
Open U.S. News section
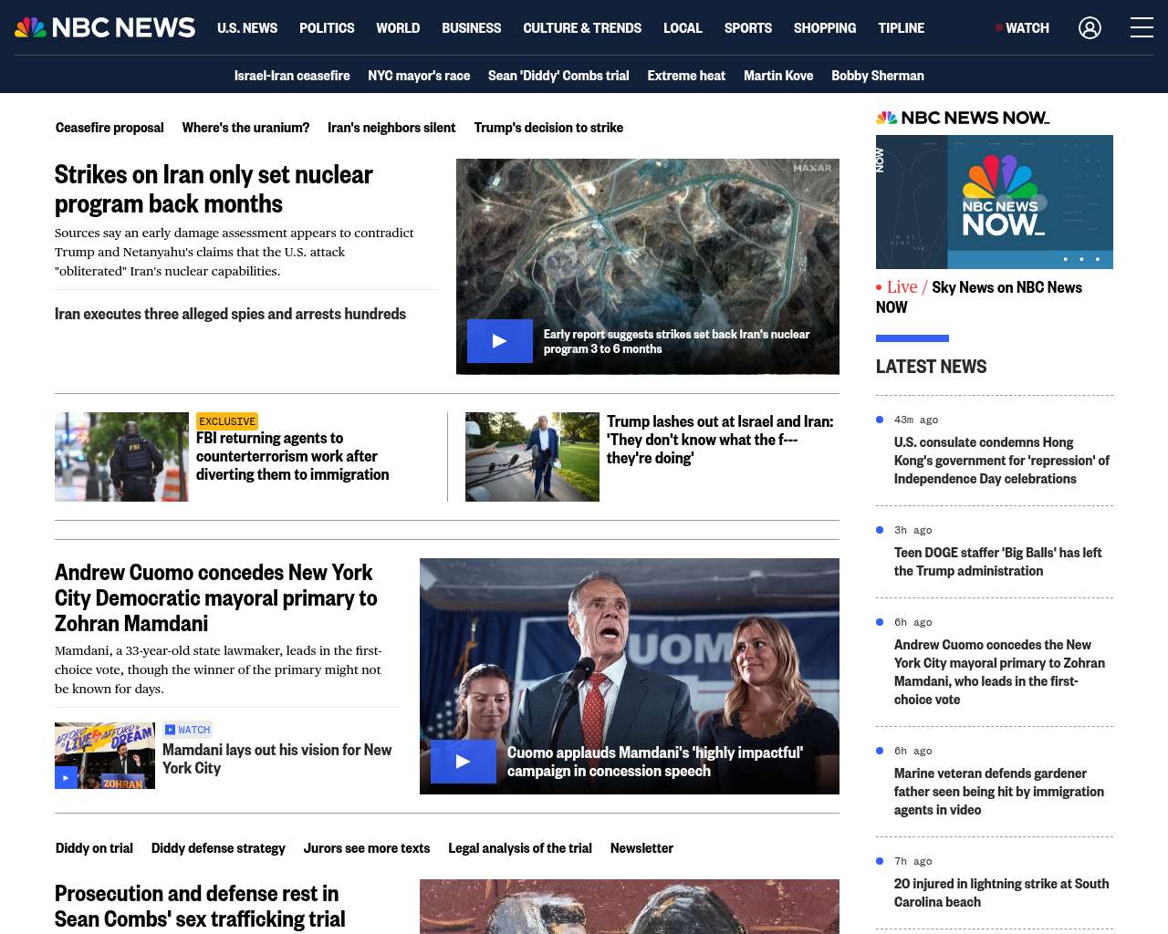247,28
